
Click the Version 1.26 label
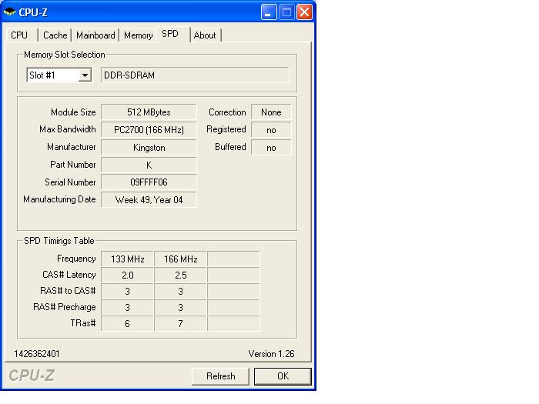coord(271,354)
